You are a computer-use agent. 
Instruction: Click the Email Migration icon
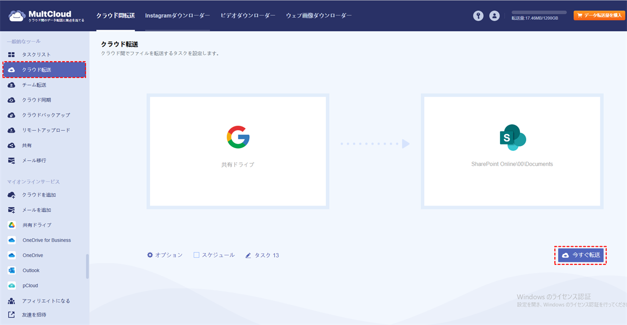click(x=11, y=160)
